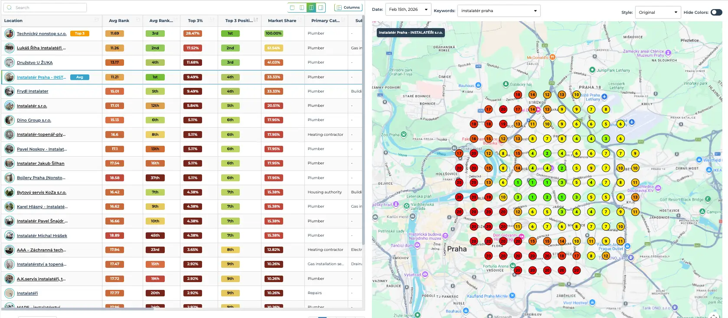Open Družstvo U ŽUKA link
Viewport: 728px width, 318px height.
point(35,63)
